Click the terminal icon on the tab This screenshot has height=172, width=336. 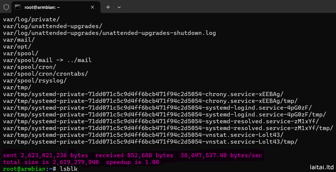click(x=18, y=7)
